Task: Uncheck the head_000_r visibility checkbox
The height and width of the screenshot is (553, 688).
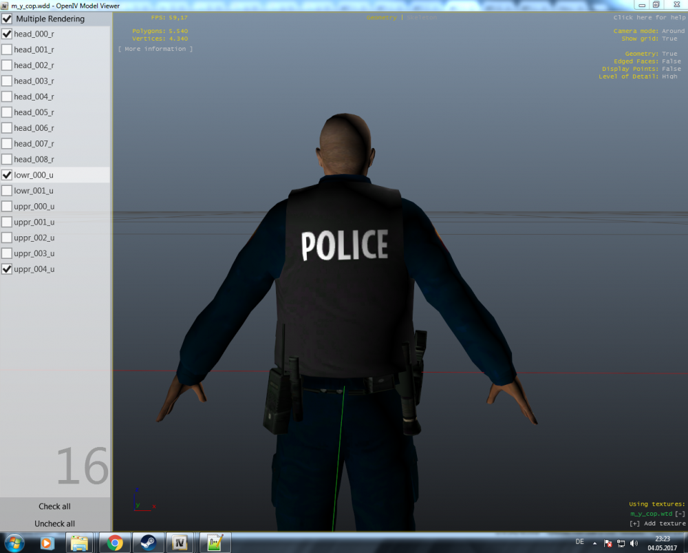Action: tap(7, 33)
